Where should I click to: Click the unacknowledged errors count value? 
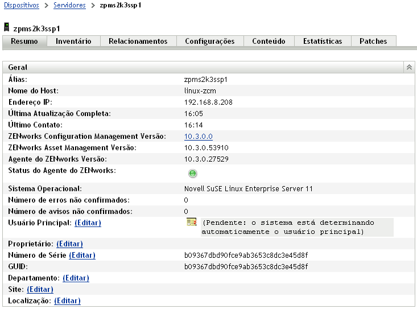coord(186,200)
